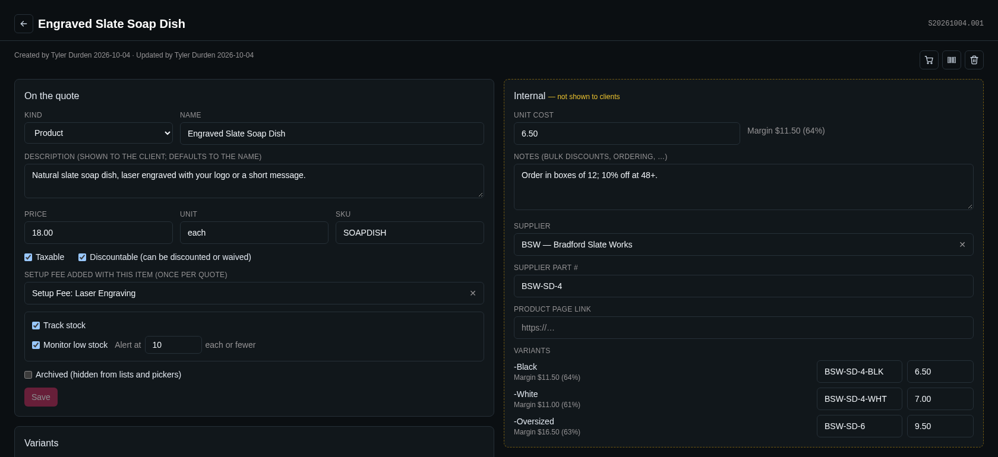Click the barcode icon button

pos(952,60)
